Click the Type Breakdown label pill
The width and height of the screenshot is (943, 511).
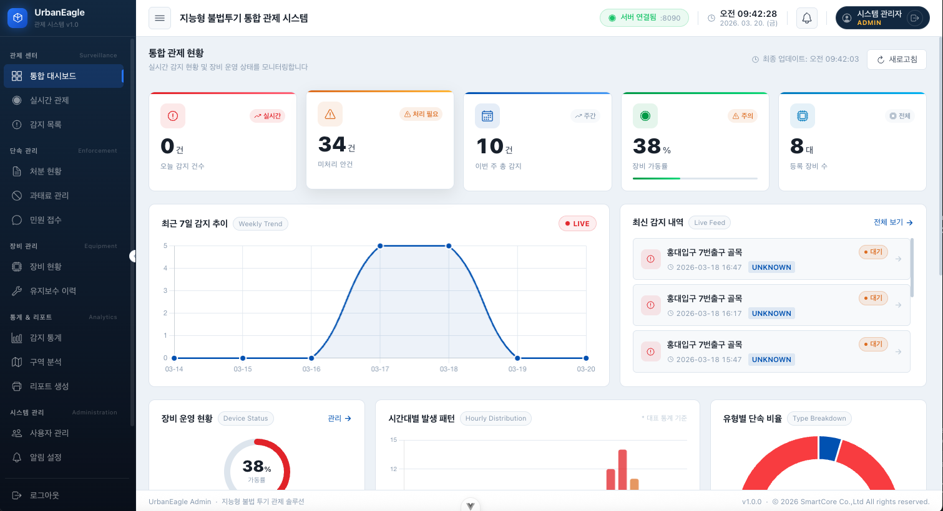pos(819,419)
